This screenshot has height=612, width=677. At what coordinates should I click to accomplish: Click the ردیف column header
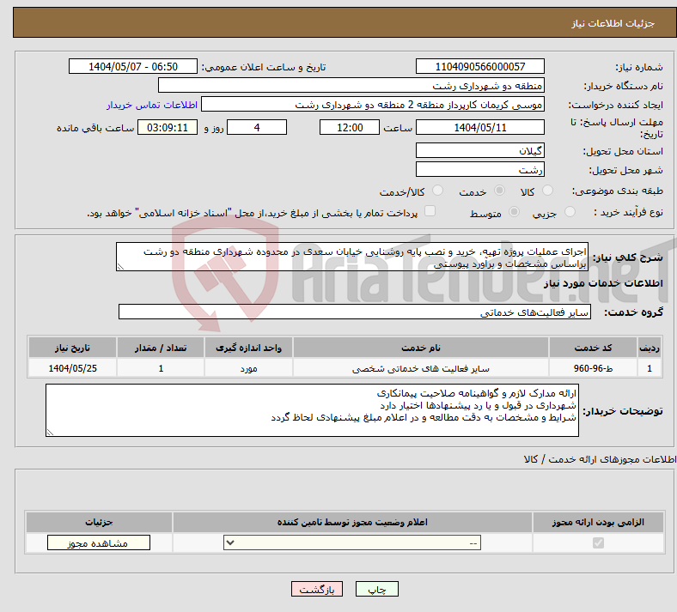(x=650, y=348)
